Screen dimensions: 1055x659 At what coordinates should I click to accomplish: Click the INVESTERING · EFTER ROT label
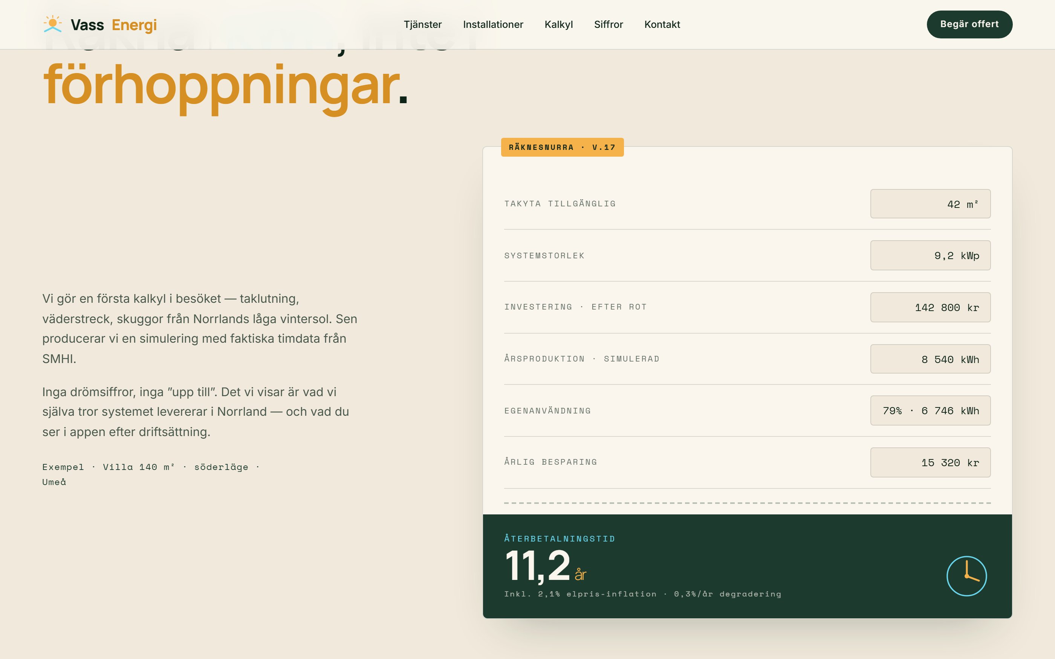pos(575,307)
